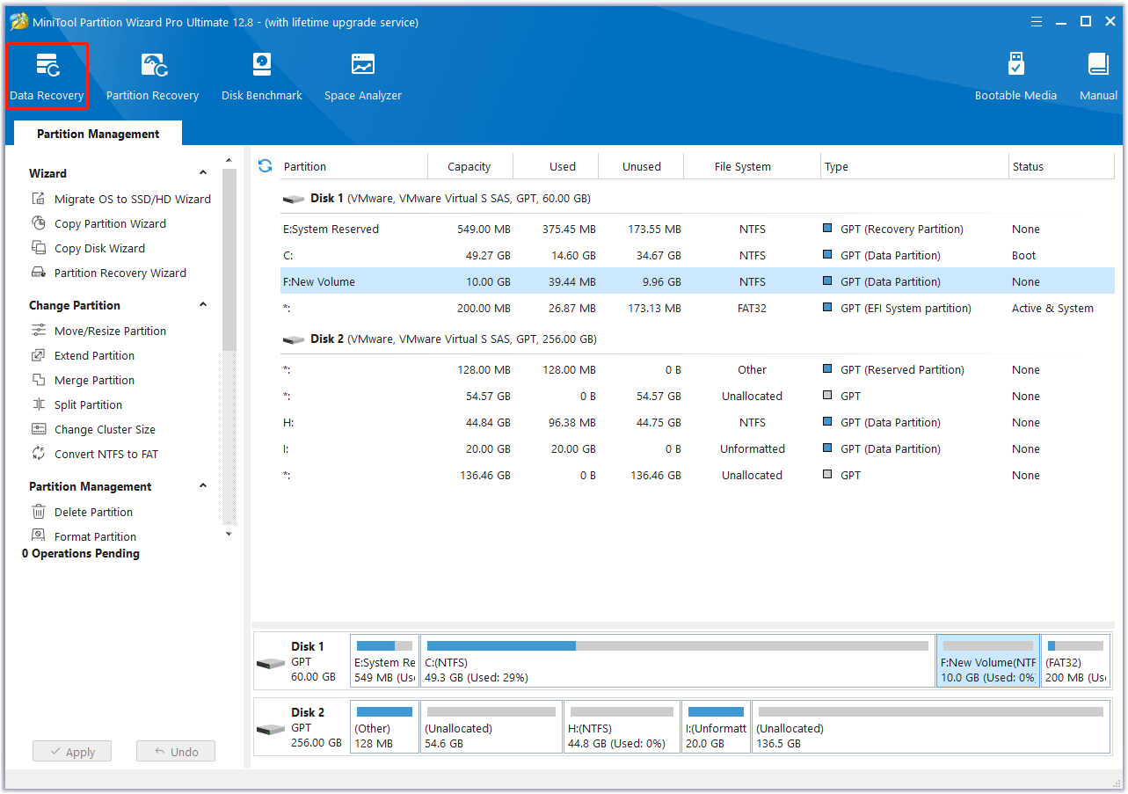This screenshot has height=794, width=1128.
Task: Select Format Partition
Action: (x=93, y=536)
